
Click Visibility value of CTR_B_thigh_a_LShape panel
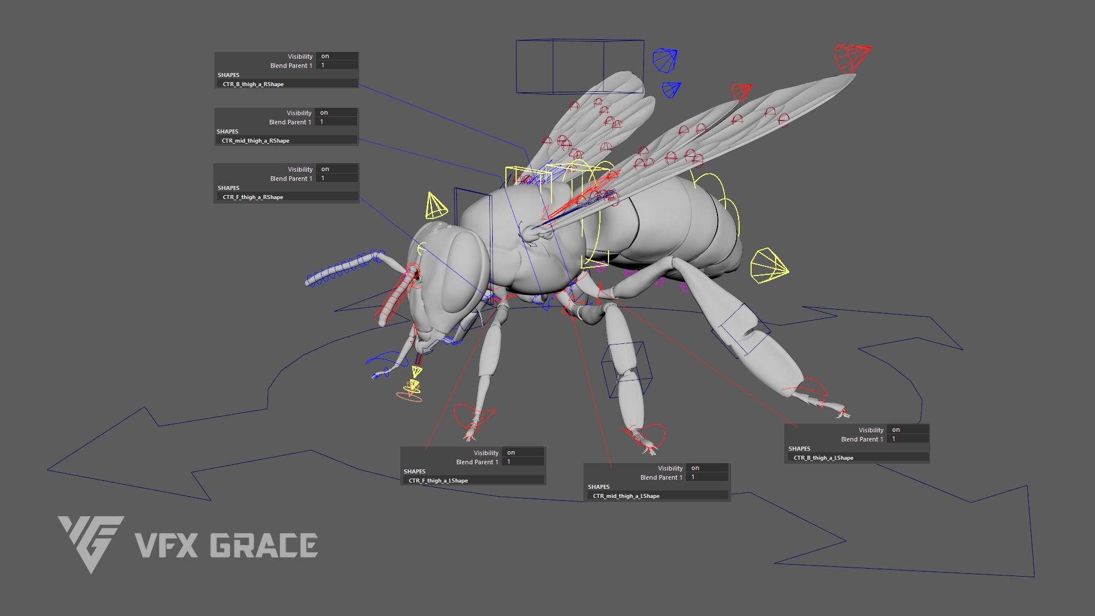[908, 430]
